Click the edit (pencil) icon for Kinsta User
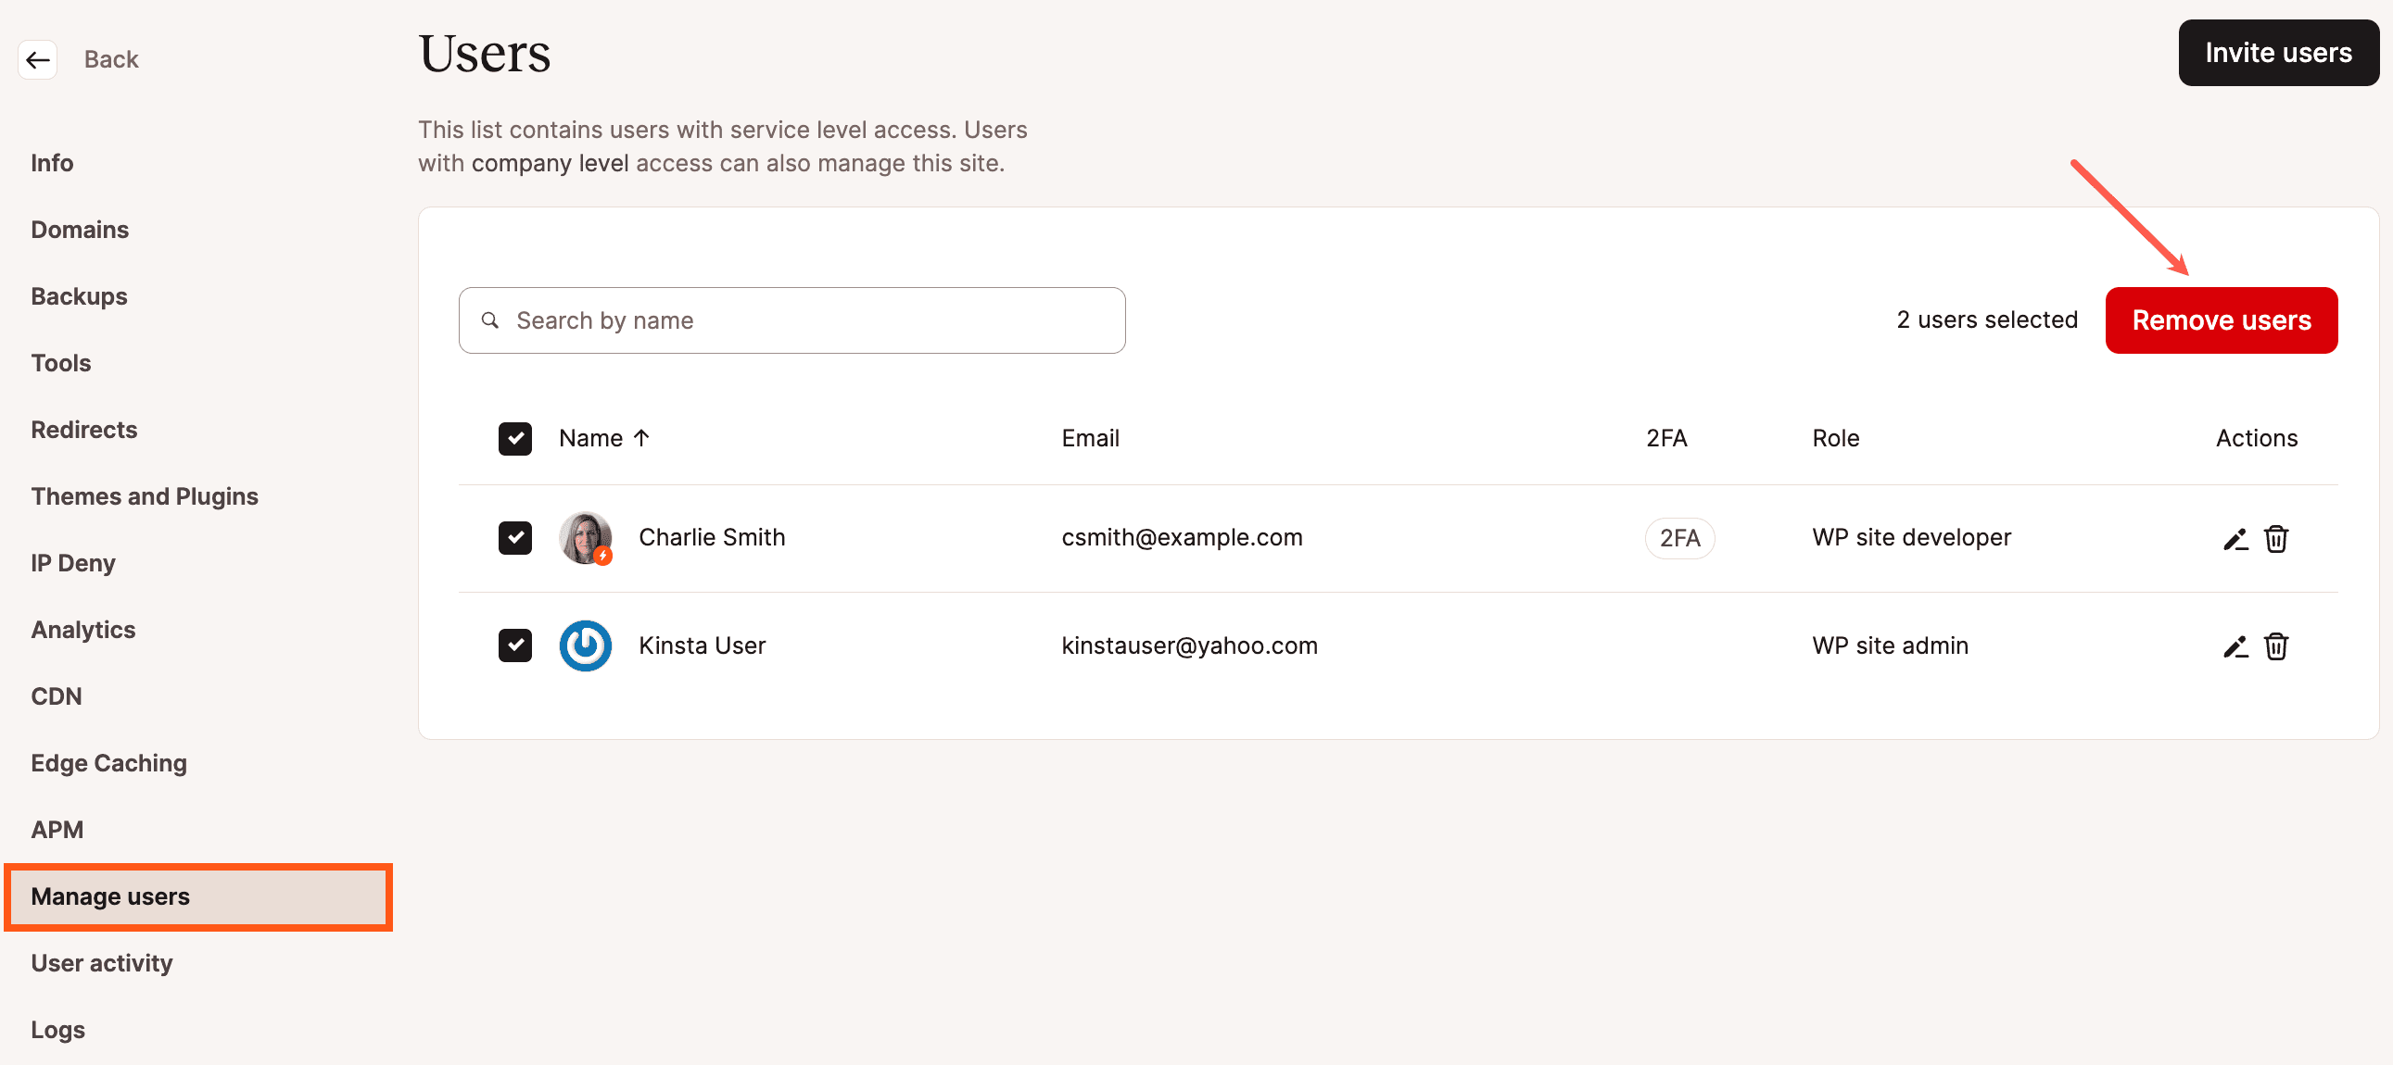2393x1065 pixels. (2233, 645)
